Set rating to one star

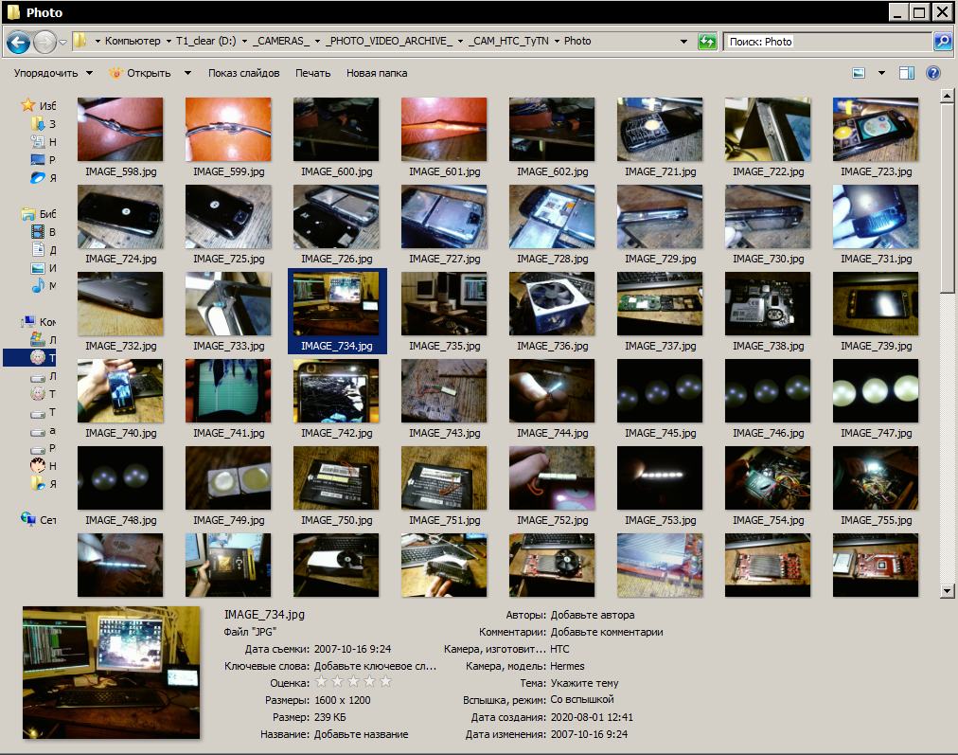click(x=321, y=682)
